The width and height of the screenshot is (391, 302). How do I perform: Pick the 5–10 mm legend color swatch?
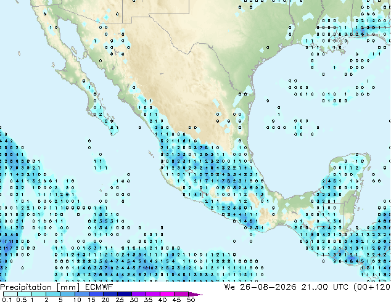pos(67,294)
